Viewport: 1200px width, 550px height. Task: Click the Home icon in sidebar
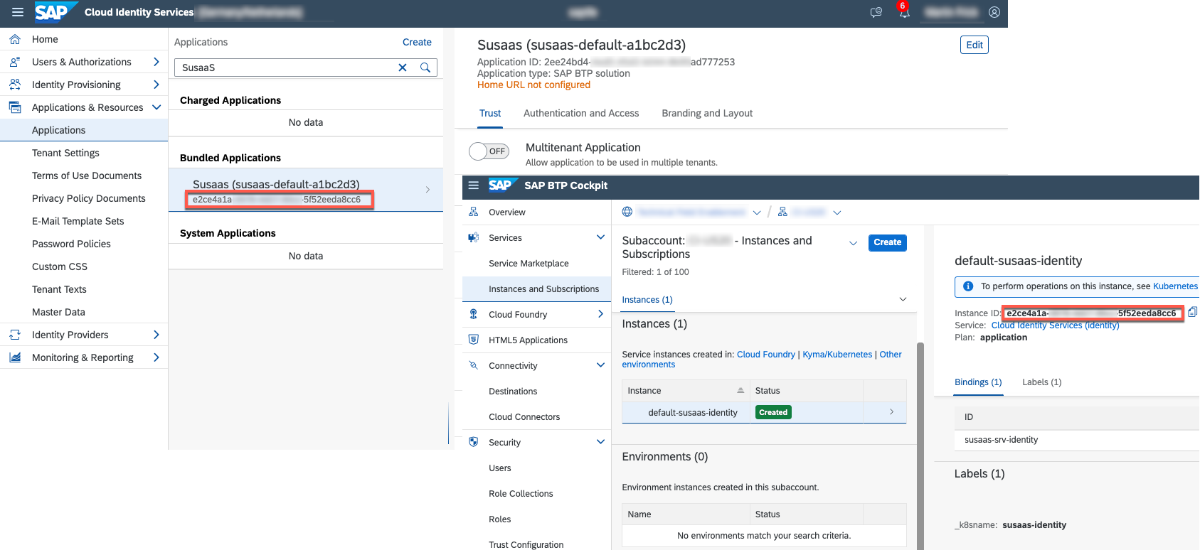[15, 39]
